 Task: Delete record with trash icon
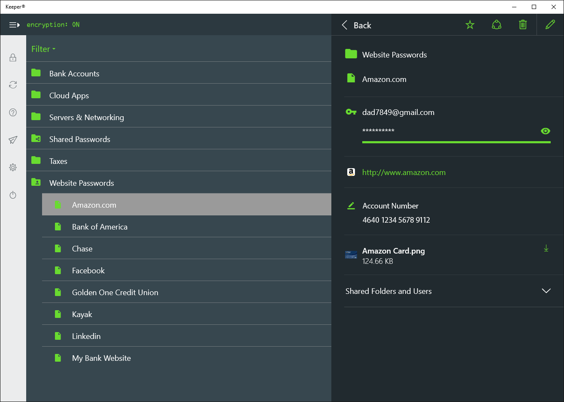[x=523, y=25]
